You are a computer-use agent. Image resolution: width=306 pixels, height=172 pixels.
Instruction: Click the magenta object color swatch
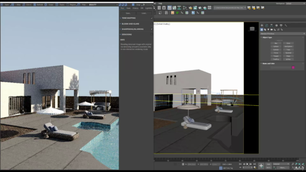pyautogui.click(x=293, y=67)
